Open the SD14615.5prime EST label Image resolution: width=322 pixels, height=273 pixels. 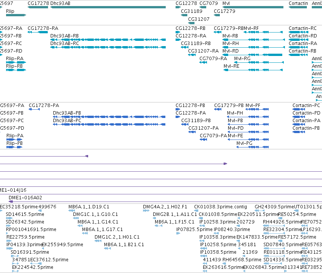(25, 214)
